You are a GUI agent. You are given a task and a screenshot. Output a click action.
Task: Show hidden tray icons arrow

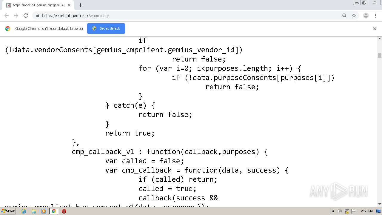click(x=333, y=211)
